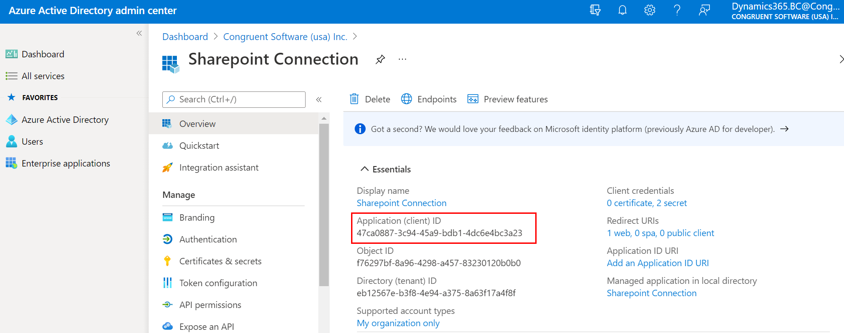Screen dimensions: 844x333
Task: Open My organization only link
Action: click(x=398, y=323)
